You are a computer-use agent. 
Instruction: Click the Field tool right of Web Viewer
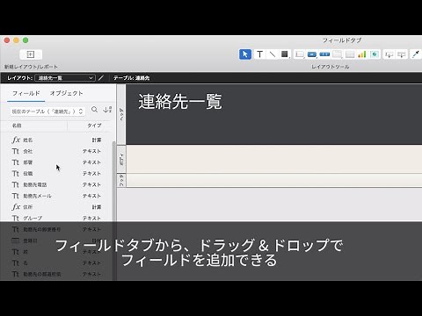pos(389,54)
